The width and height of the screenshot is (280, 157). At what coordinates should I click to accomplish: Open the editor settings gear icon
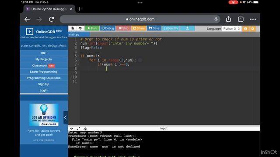[253, 29]
